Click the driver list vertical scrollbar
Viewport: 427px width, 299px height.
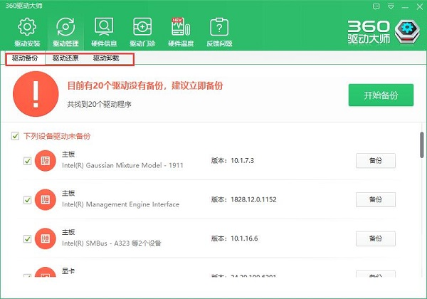pyautogui.click(x=422, y=145)
